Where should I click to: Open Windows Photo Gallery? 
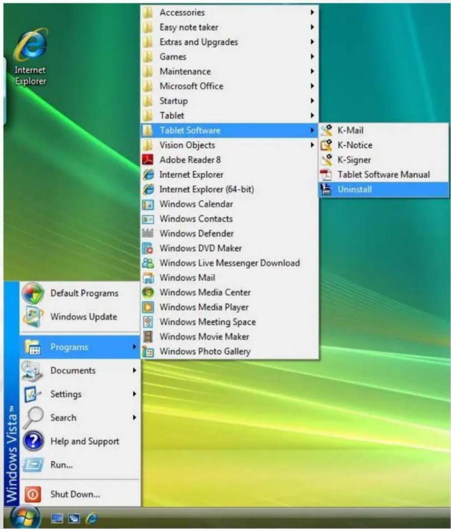(229, 351)
